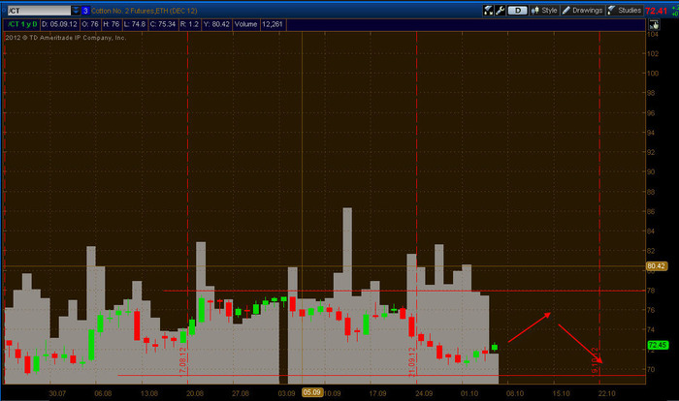Open the Studies flask menu
Image resolution: width=679 pixels, height=401 pixels.
[624, 11]
